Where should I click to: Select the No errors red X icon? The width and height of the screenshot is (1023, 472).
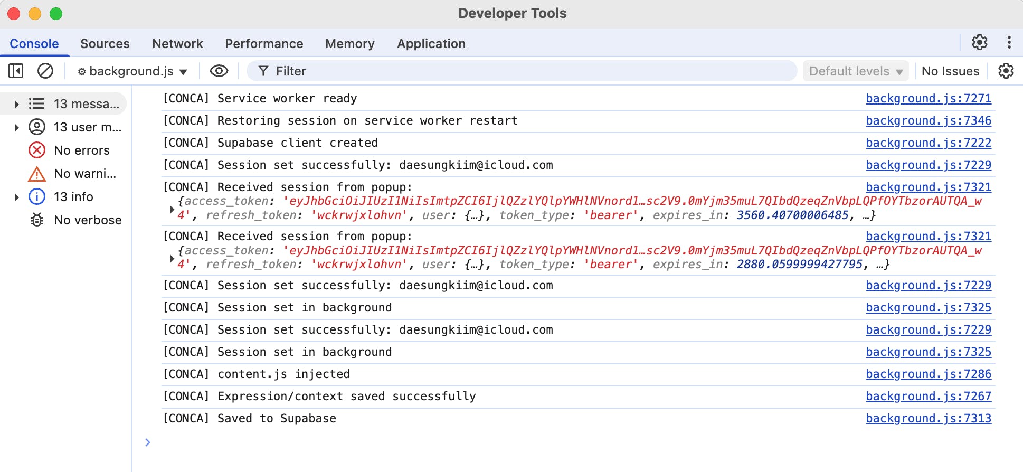pyautogui.click(x=36, y=150)
